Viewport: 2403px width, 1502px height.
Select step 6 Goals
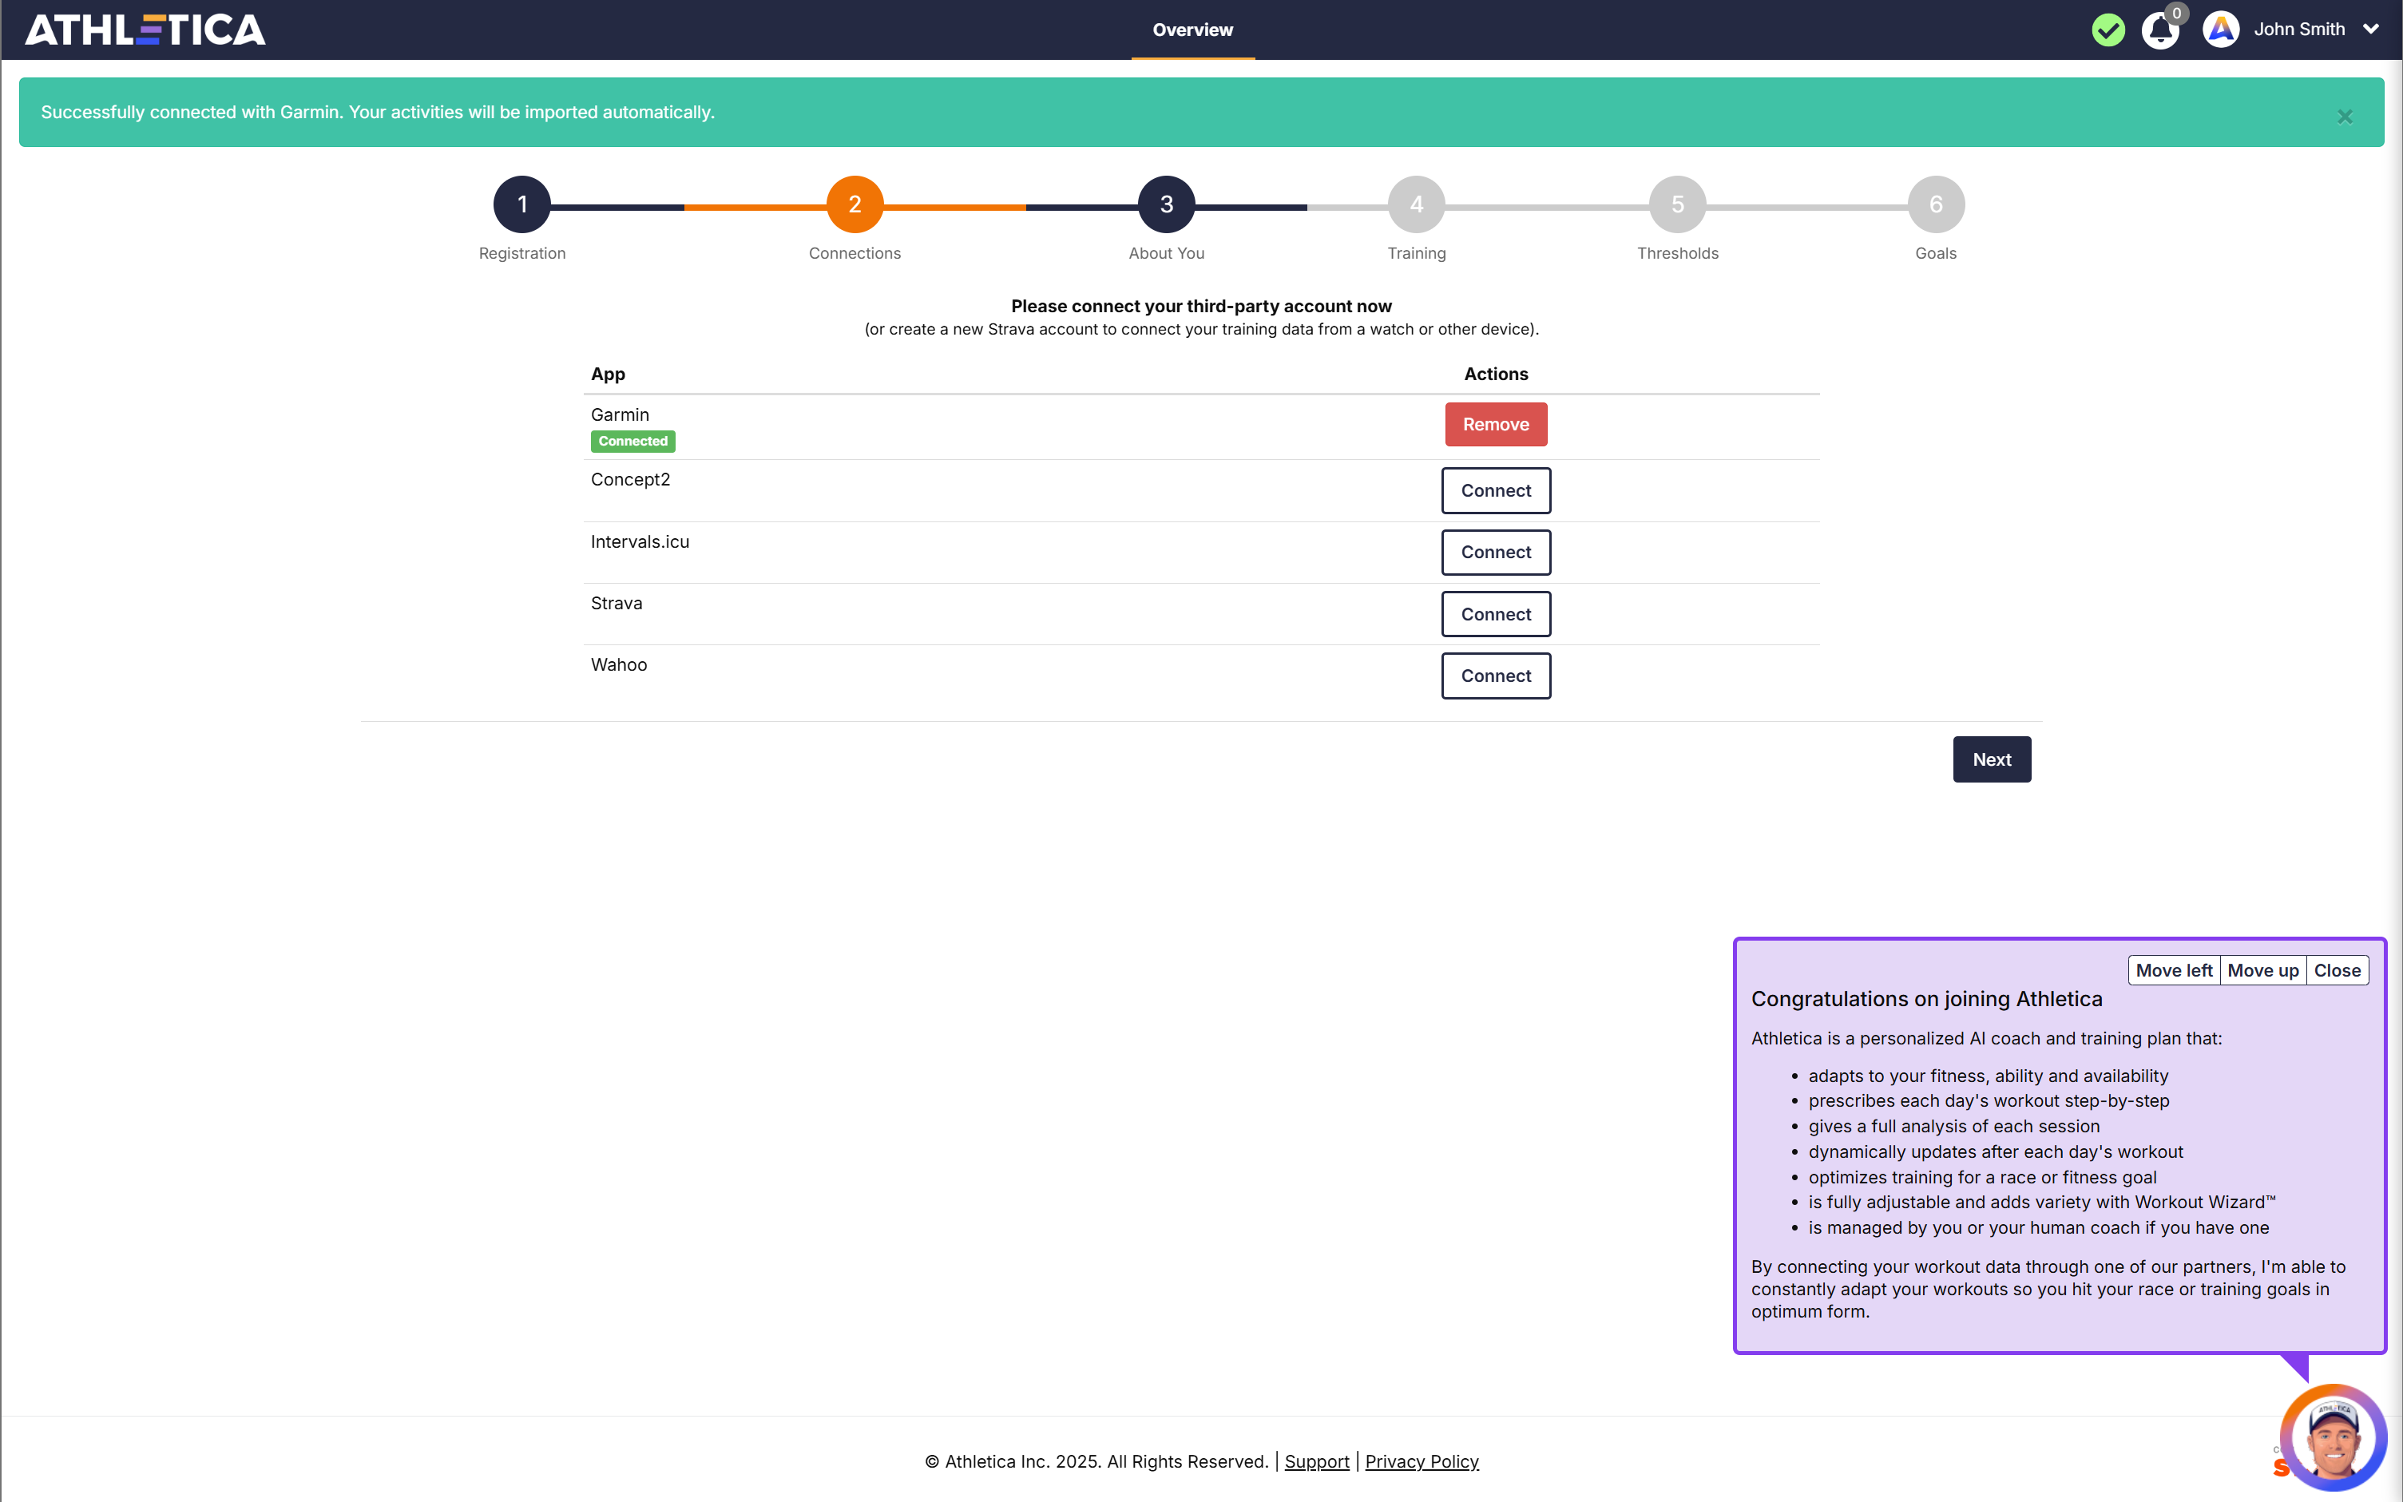[1935, 204]
